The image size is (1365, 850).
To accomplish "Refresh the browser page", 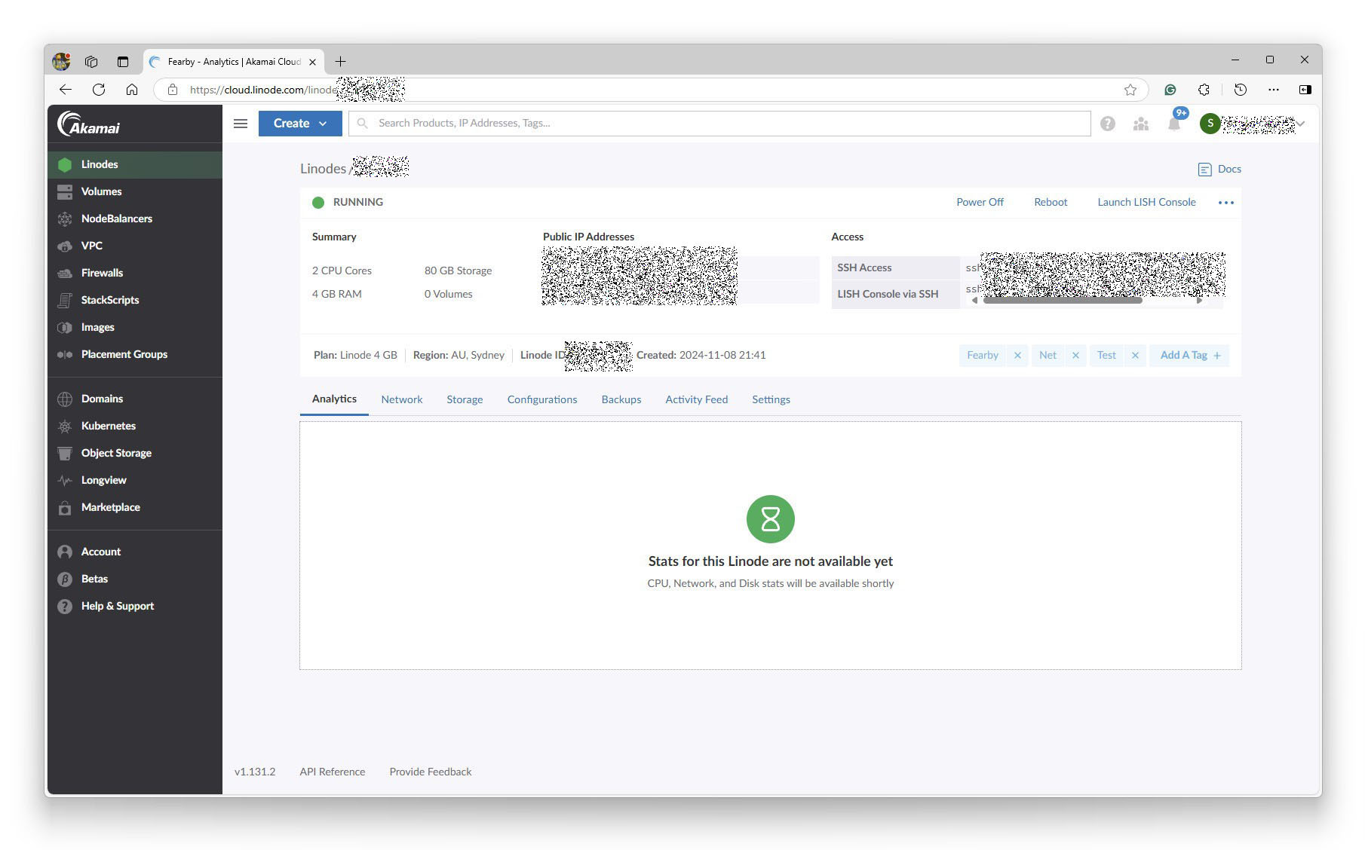I will point(99,90).
